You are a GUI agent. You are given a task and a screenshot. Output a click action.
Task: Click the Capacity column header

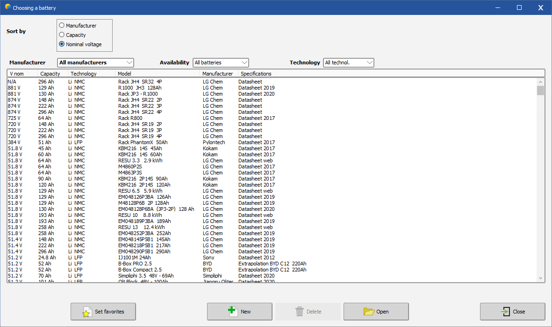coord(53,74)
